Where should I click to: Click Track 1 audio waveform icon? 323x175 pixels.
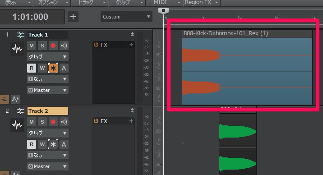[17, 49]
